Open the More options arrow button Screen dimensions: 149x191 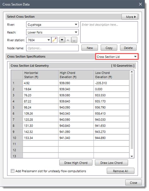[130, 17]
